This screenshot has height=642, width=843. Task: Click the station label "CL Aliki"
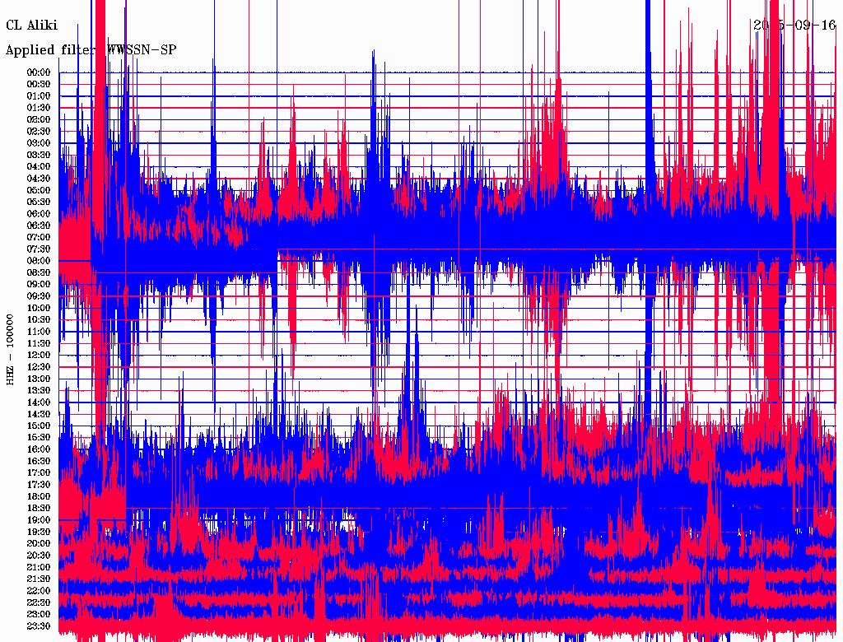[32, 26]
